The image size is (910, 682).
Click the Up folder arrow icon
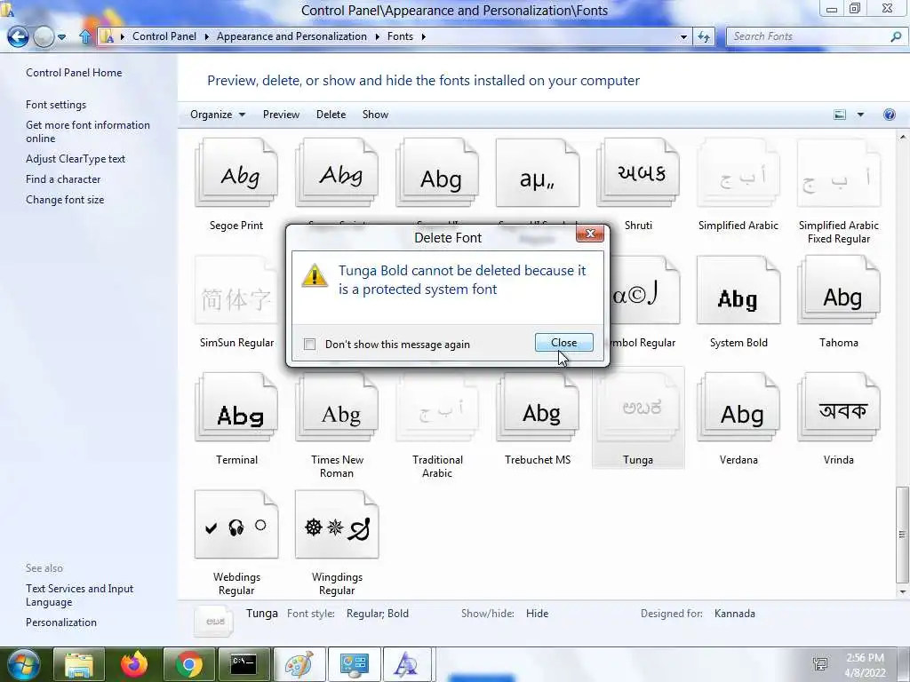(85, 36)
